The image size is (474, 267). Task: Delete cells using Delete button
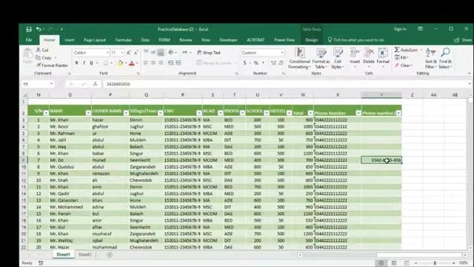(x=369, y=58)
